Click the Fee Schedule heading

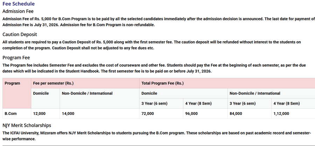19,4
